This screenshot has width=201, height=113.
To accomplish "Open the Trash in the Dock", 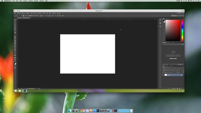I will (131, 111).
